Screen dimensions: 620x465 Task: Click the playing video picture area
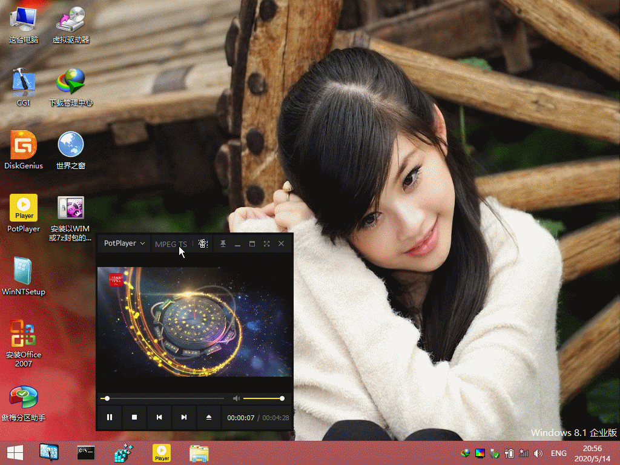tap(194, 321)
